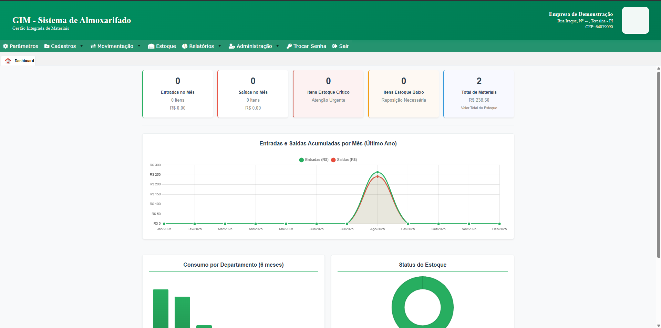Image resolution: width=661 pixels, height=328 pixels.
Task: Click the pie chart icon beside Relatórios
Action: tap(185, 46)
